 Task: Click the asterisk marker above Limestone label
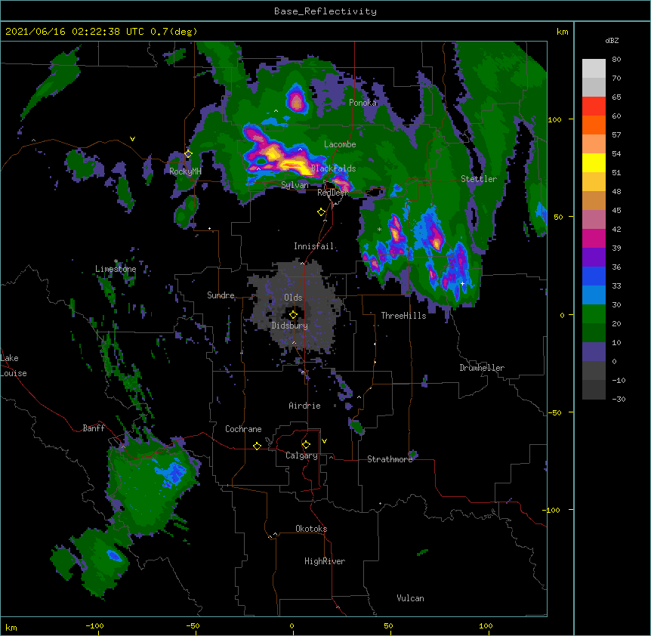pos(116,261)
